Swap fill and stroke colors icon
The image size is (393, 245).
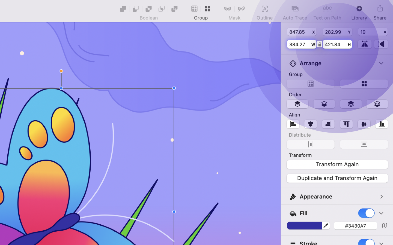point(384,225)
